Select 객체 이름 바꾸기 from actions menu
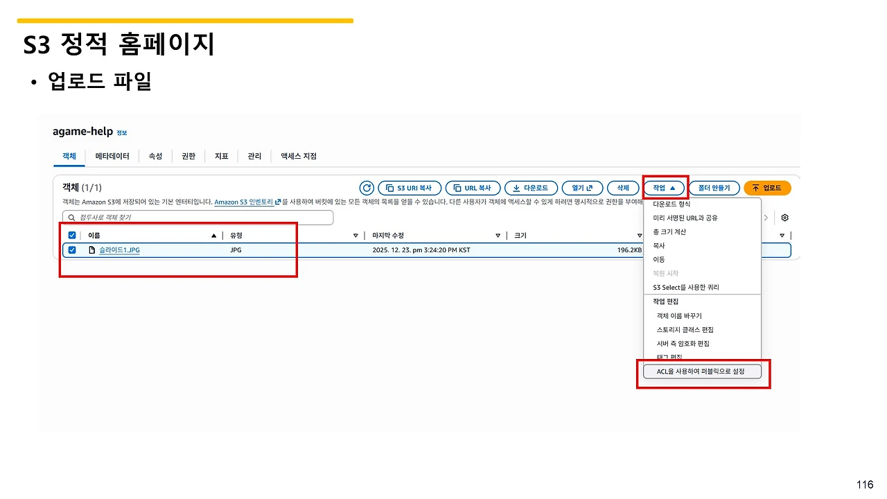This screenshot has height=499, width=887. pyautogui.click(x=679, y=315)
